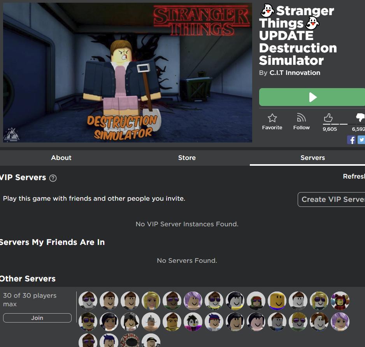Follow the game using the feed icon

(301, 118)
